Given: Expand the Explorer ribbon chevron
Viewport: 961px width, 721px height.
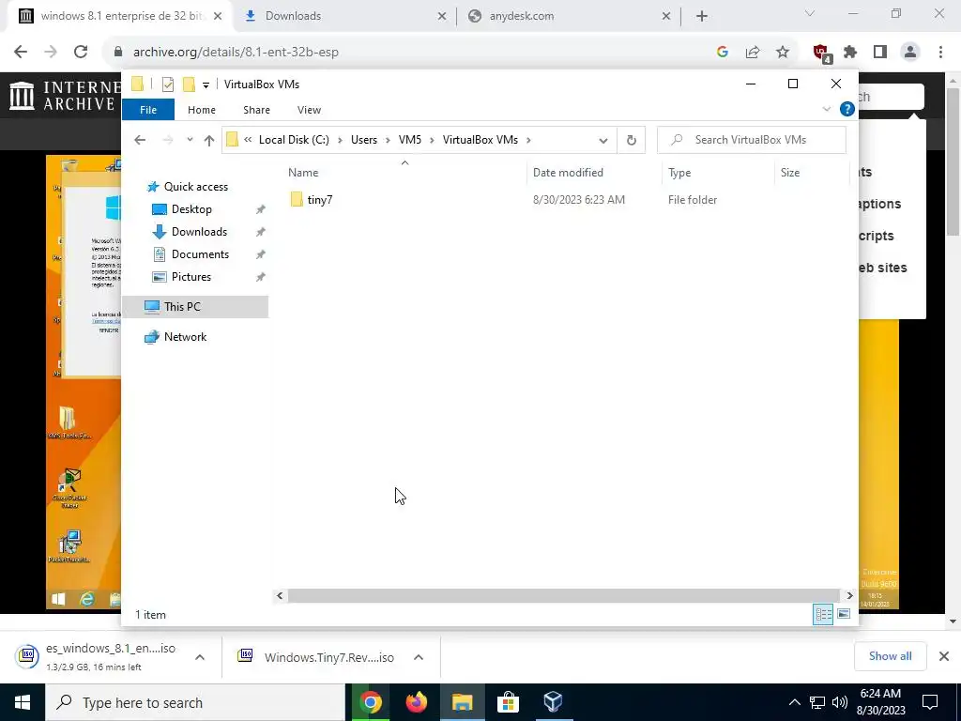Looking at the screenshot, I should click(826, 109).
